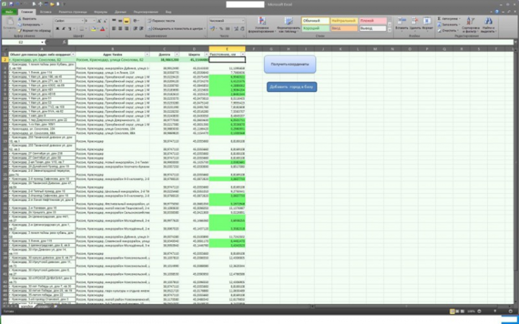Align text right in Alignment group
519x324 pixels.
pyautogui.click(x=126, y=29)
